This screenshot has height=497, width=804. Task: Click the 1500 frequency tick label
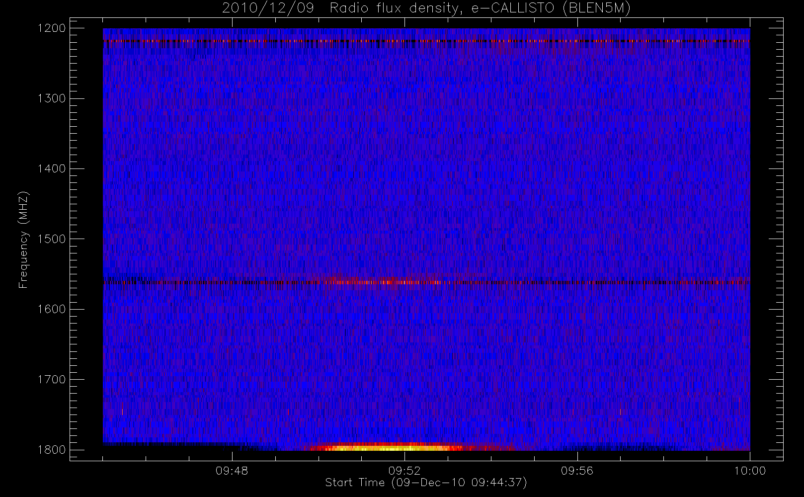pyautogui.click(x=52, y=239)
